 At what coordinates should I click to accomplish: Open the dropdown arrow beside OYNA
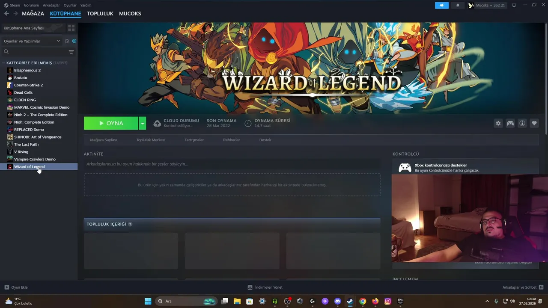pos(143,123)
